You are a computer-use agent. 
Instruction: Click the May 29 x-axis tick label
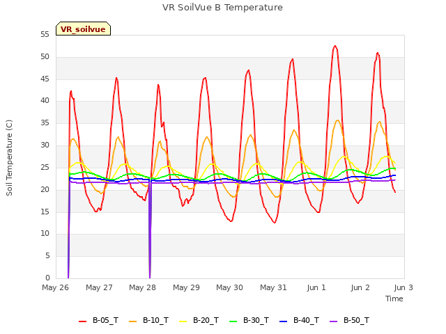pyautogui.click(x=186, y=287)
